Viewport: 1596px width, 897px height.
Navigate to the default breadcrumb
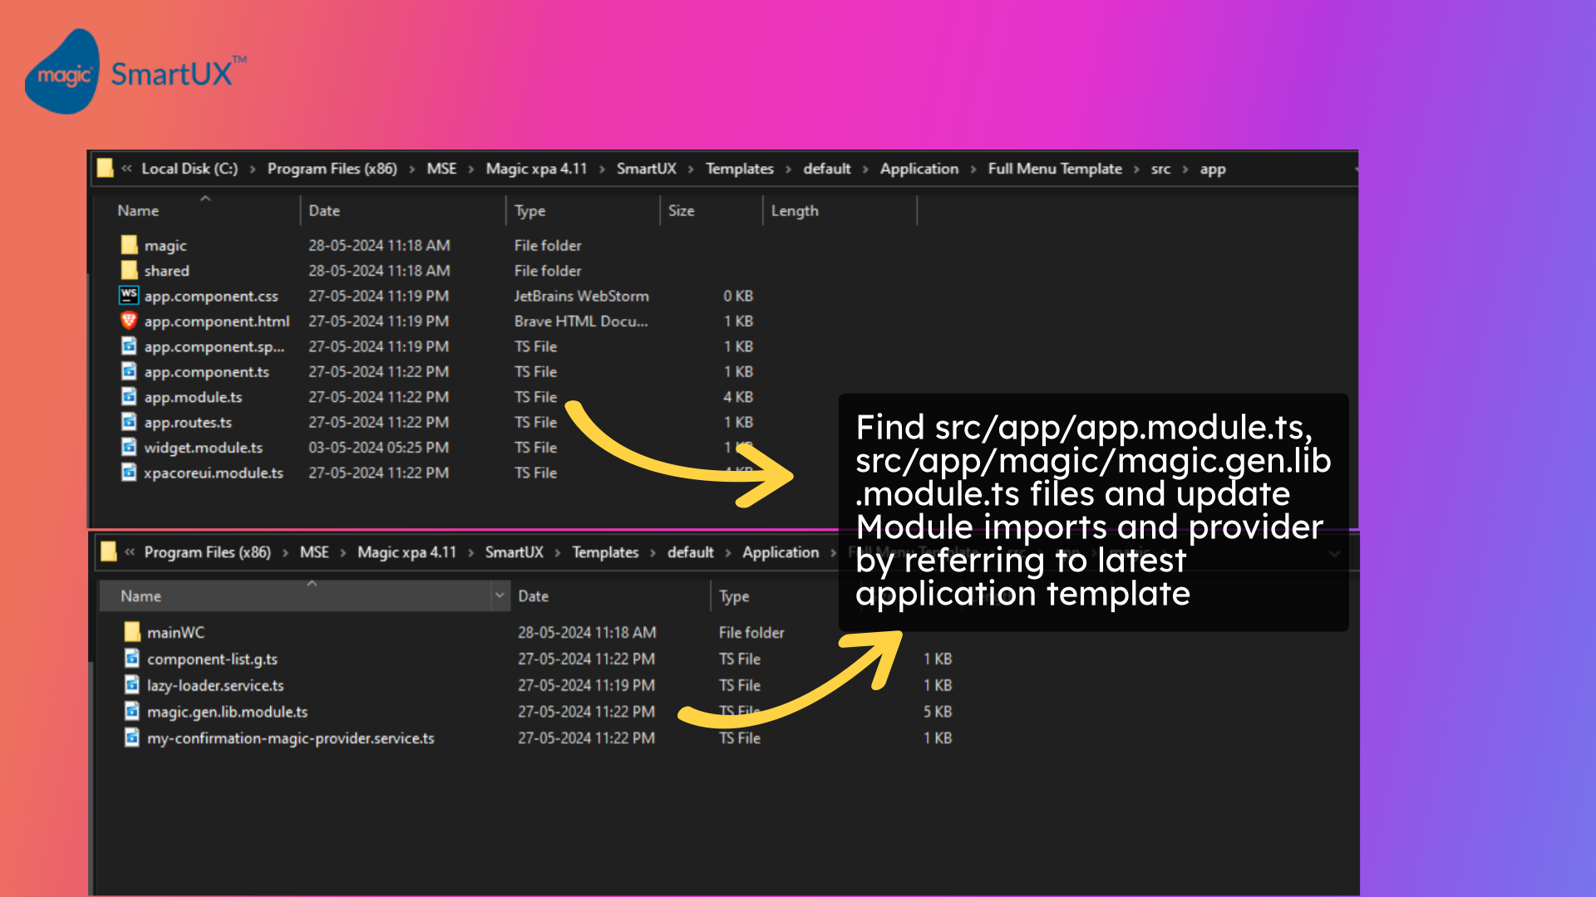tap(827, 169)
